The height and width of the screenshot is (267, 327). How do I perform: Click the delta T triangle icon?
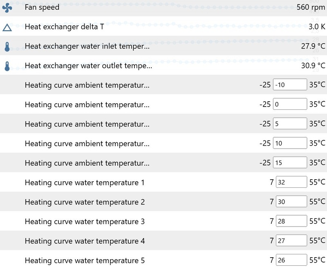pyautogui.click(x=7, y=27)
